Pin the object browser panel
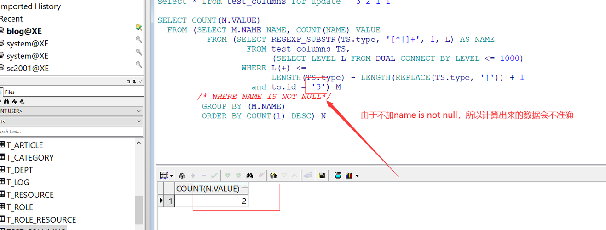The width and height of the screenshot is (606, 230). point(134,81)
